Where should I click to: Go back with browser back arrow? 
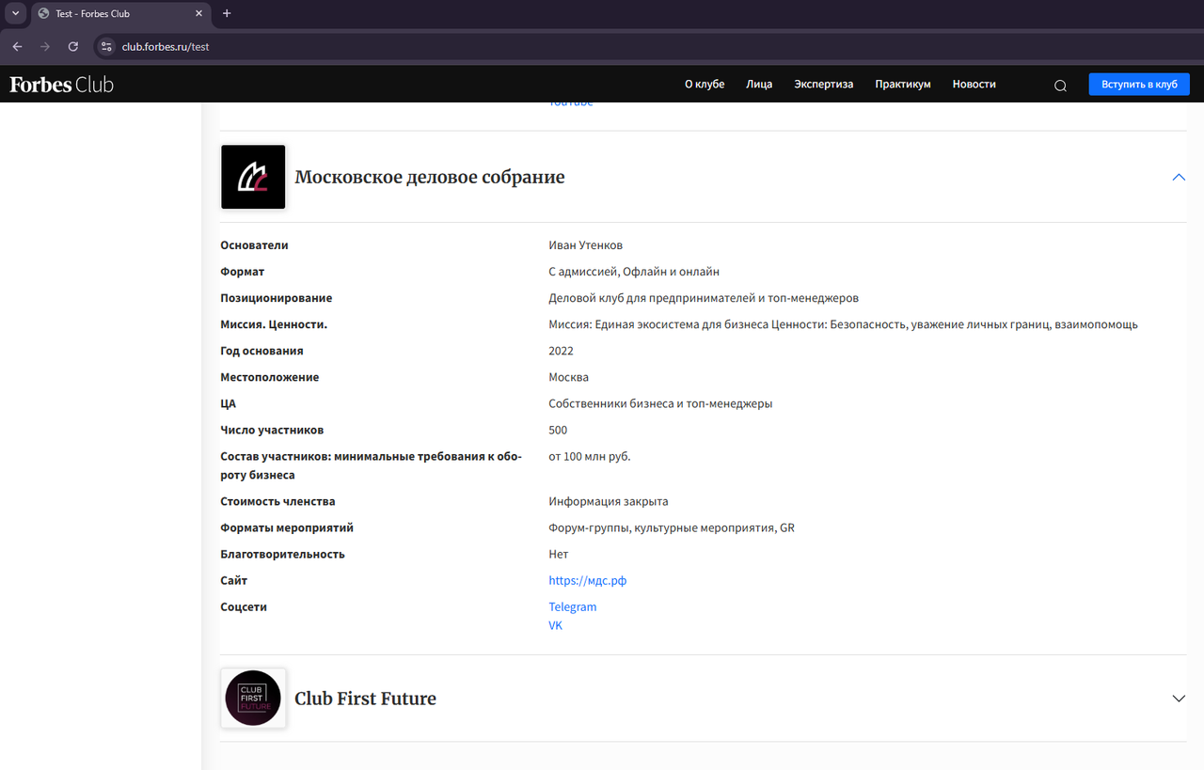17,46
